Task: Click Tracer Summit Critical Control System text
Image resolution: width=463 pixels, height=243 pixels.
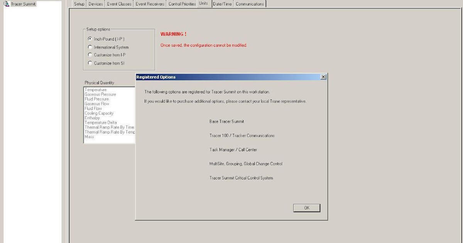Action: (x=241, y=178)
